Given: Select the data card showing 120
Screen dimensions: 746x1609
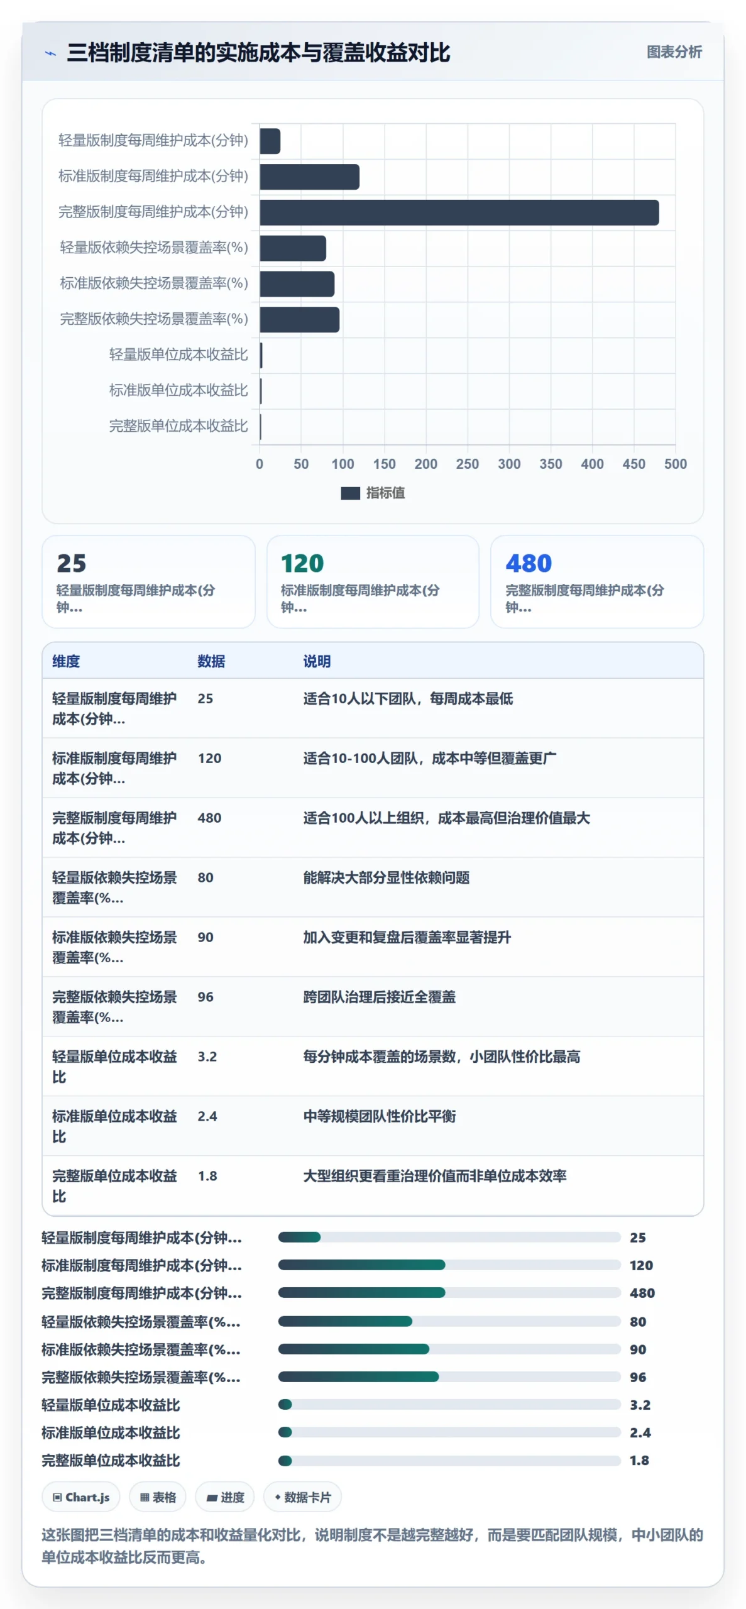Looking at the screenshot, I should click(x=373, y=581).
